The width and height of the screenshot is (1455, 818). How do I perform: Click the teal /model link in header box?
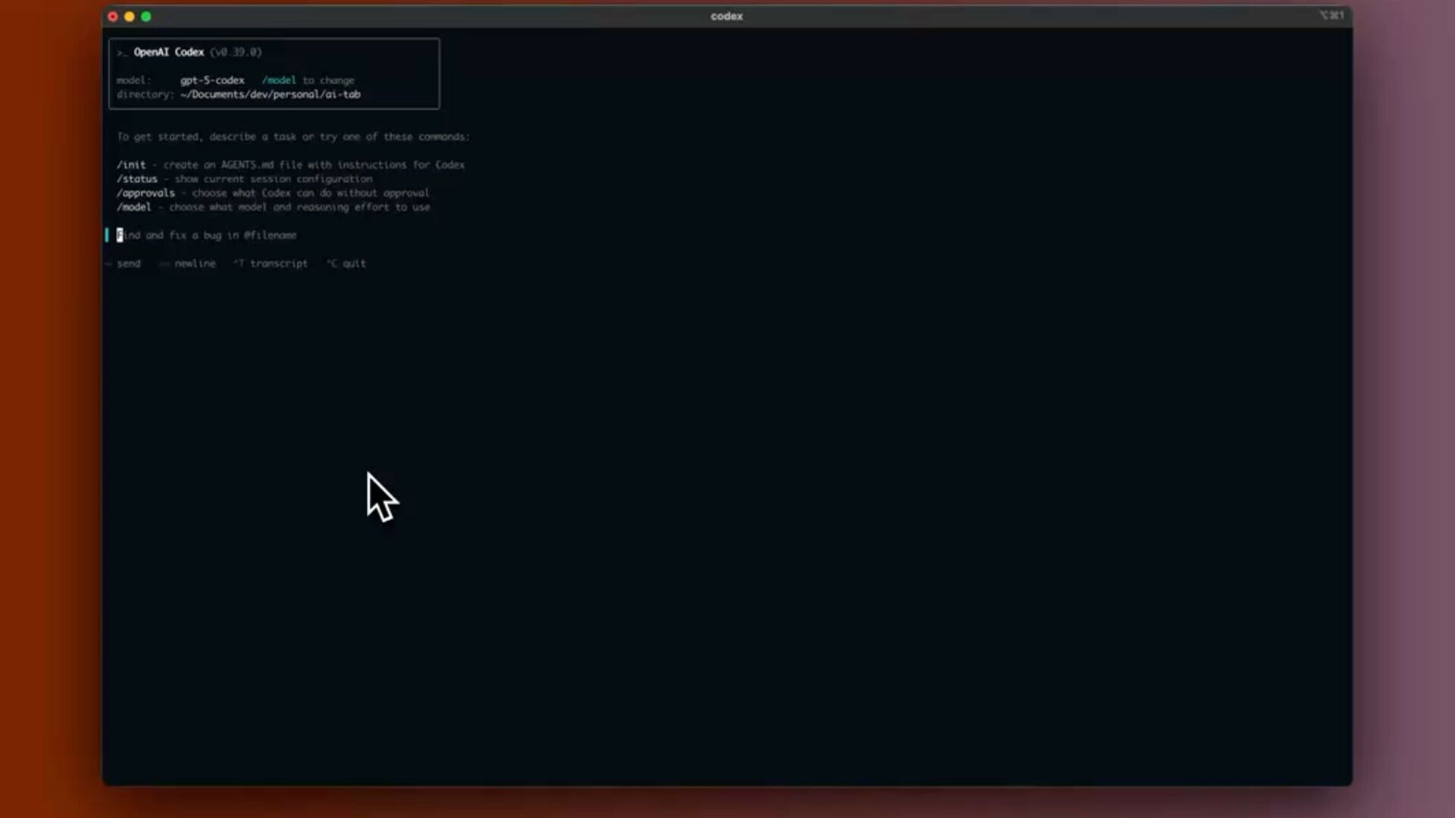click(x=279, y=80)
